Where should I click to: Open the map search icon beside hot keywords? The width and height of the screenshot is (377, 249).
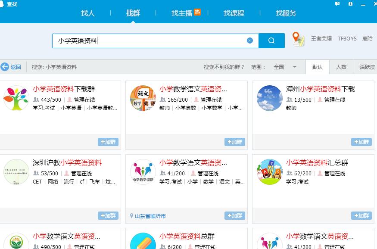tap(298, 38)
